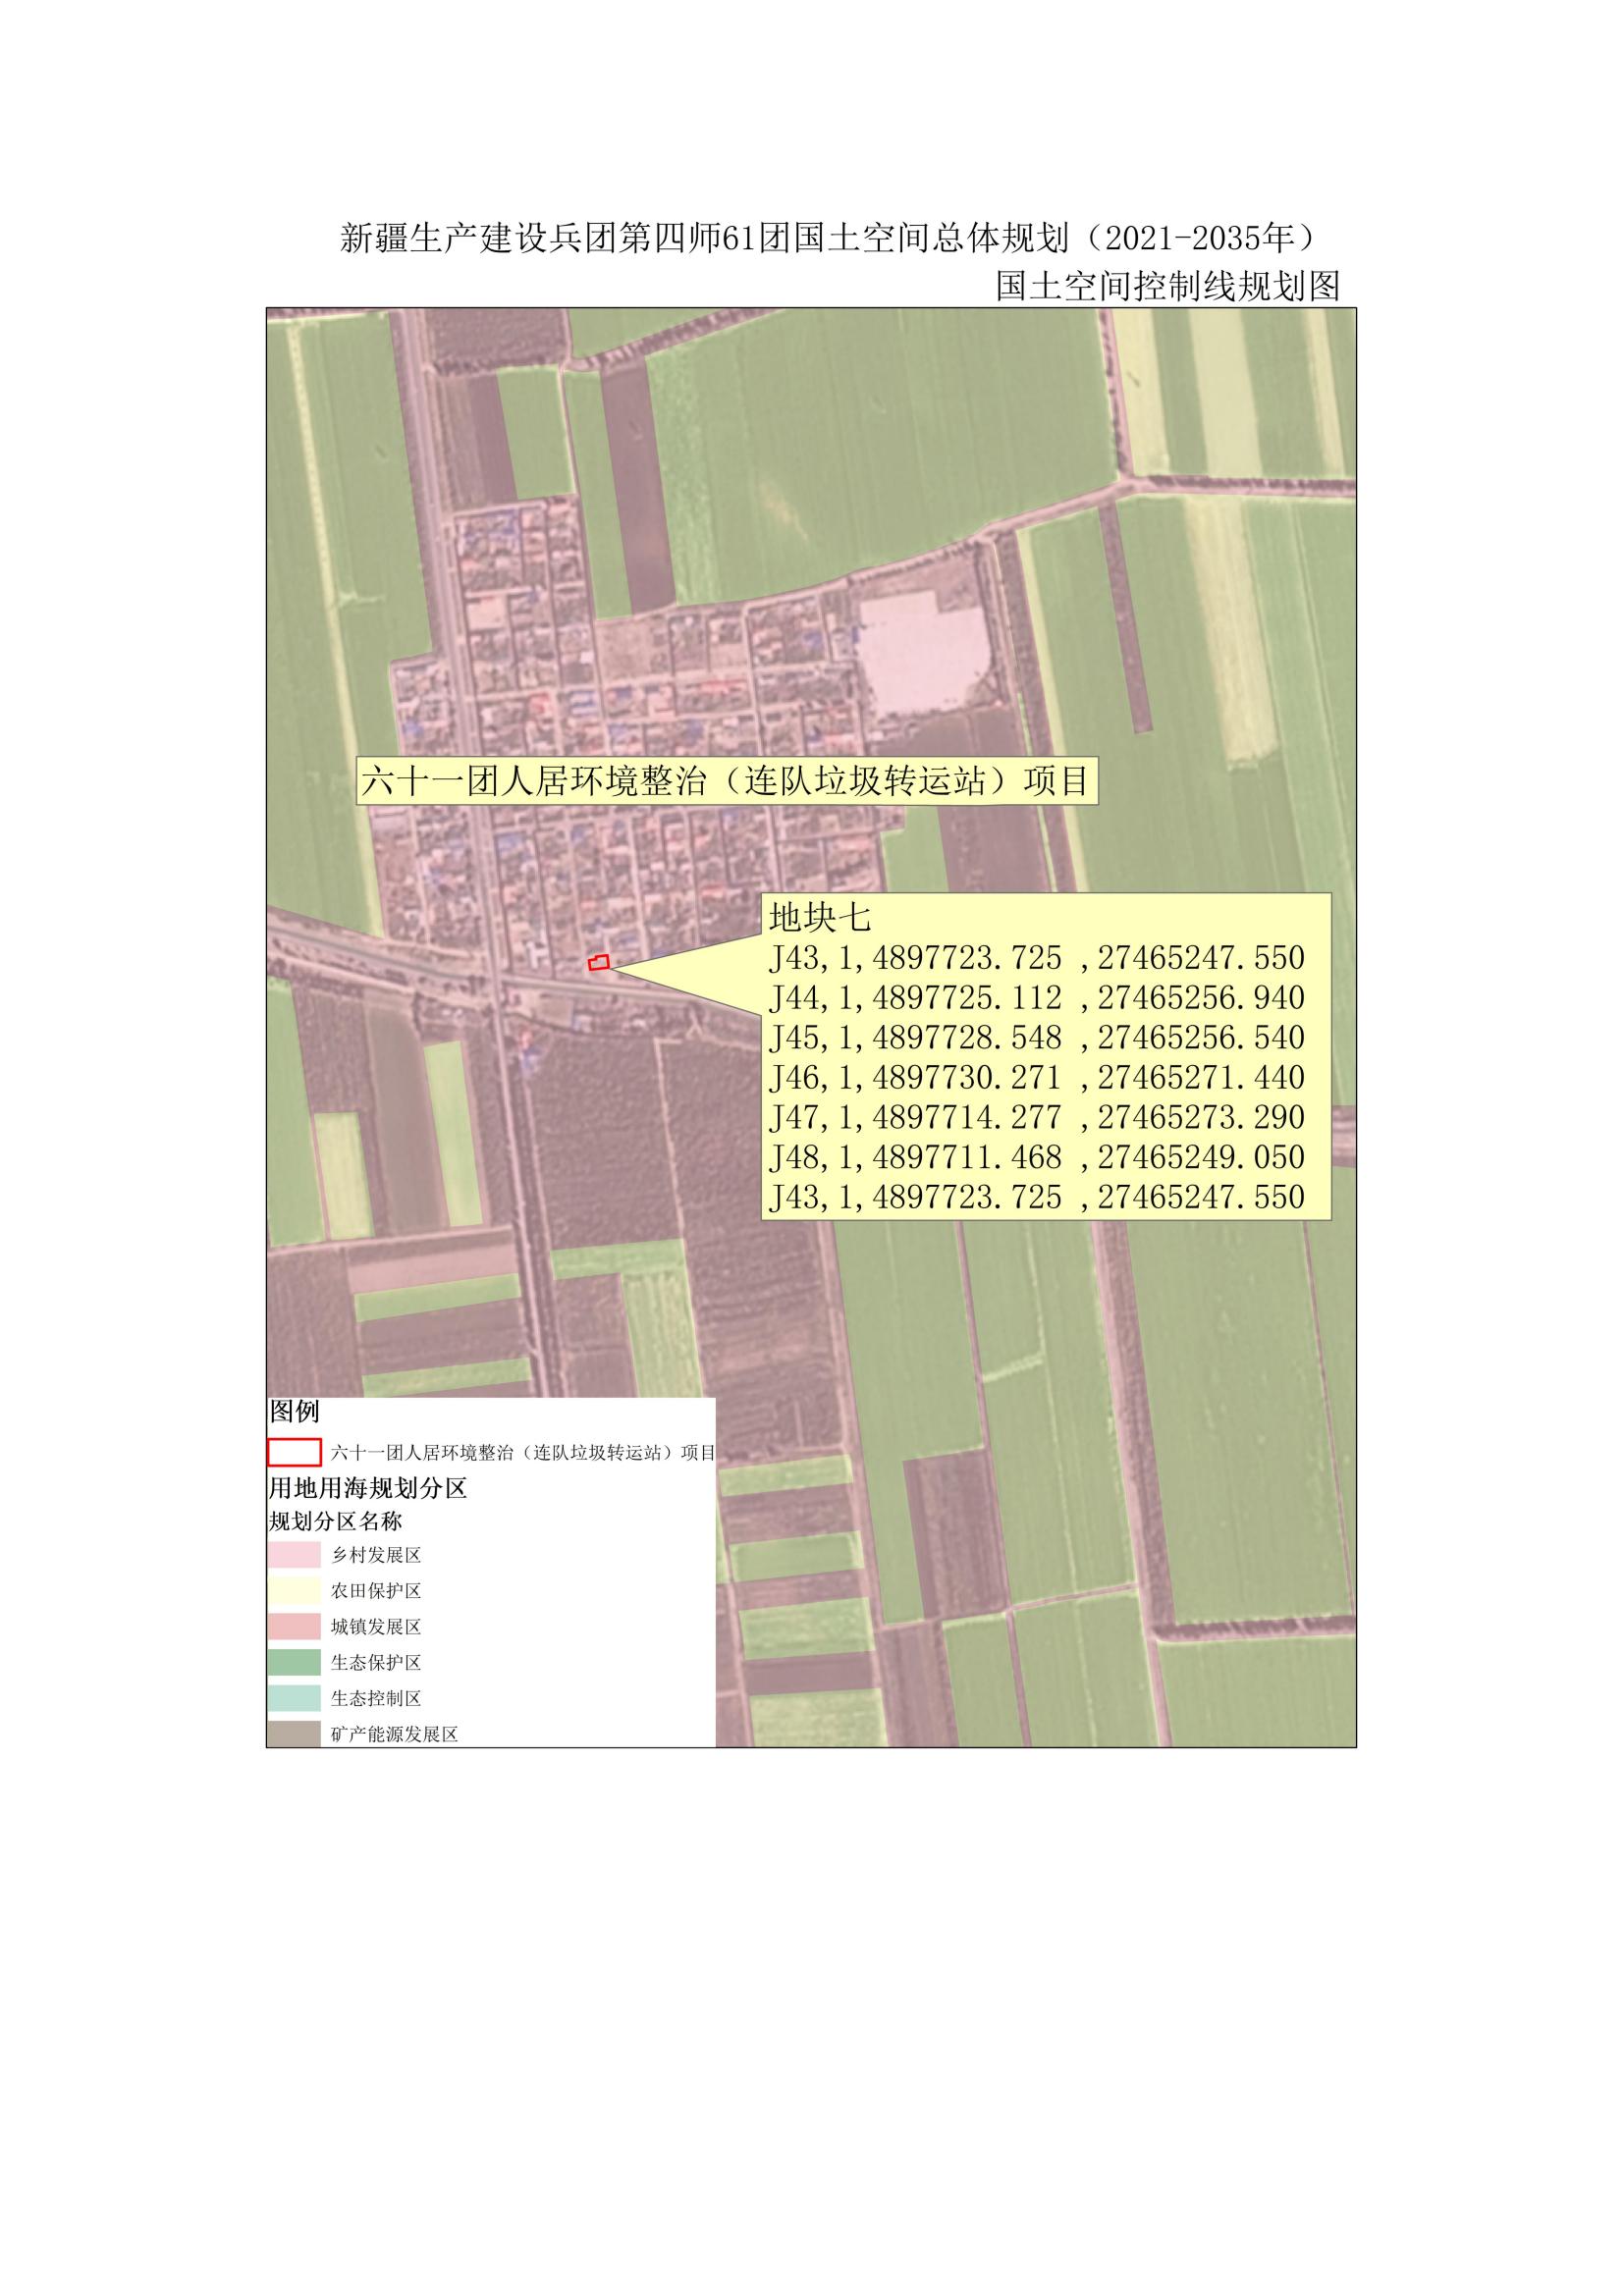Click the red parcel outline on the map

[x=598, y=963]
